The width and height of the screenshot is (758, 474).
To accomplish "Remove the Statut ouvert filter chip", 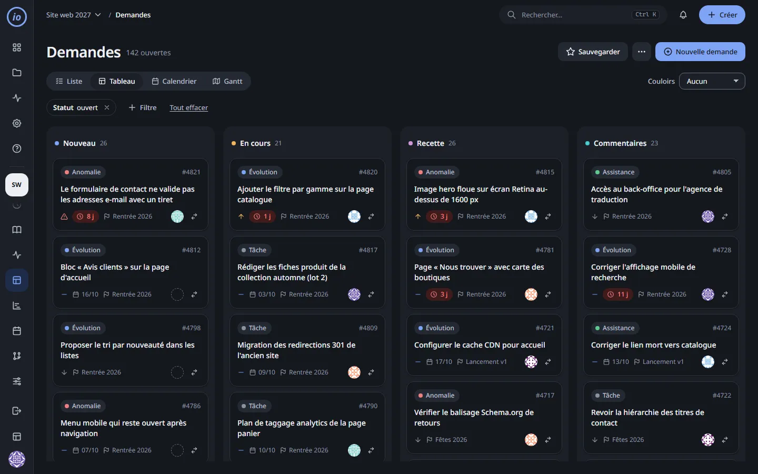I will tap(107, 107).
